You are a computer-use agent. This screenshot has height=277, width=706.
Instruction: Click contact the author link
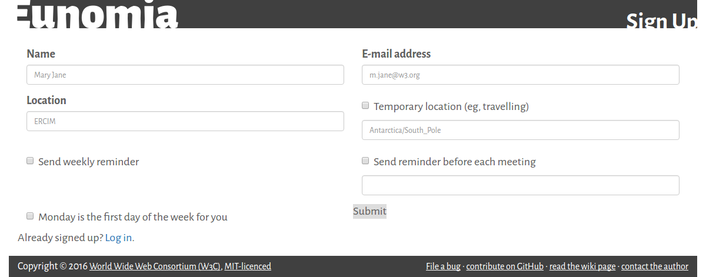654,266
